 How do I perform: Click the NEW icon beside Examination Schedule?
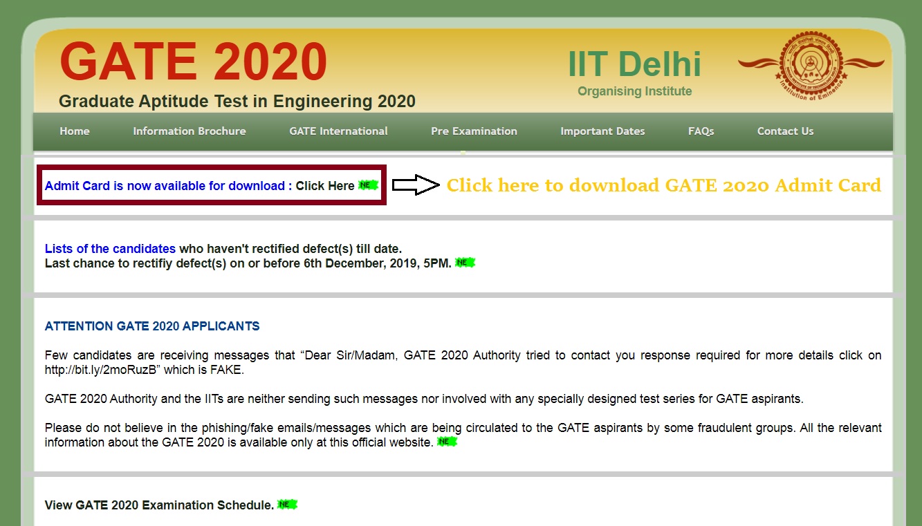click(x=286, y=504)
